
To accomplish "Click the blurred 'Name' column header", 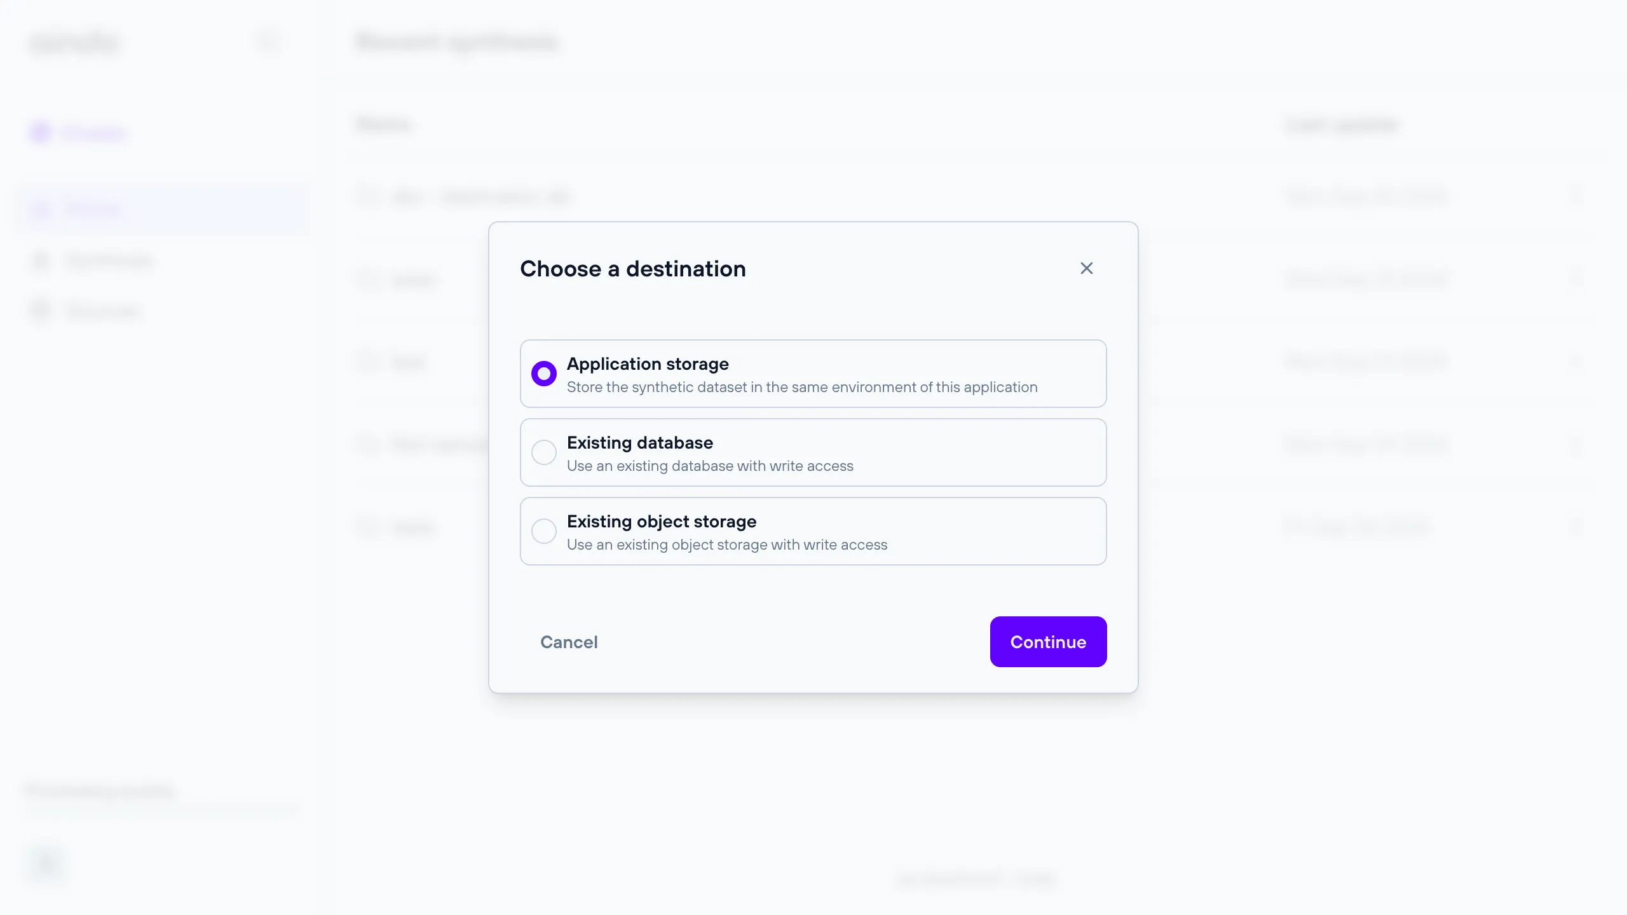I will tap(383, 124).
